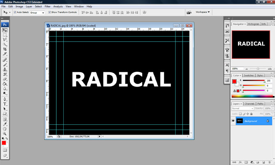The height and width of the screenshot is (165, 275).
Task: Open the Auto-Select Group dropdown
Action: click(37, 13)
